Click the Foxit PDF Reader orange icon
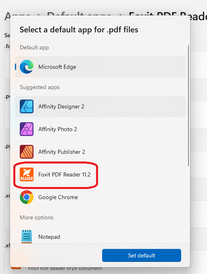 pos(27,174)
